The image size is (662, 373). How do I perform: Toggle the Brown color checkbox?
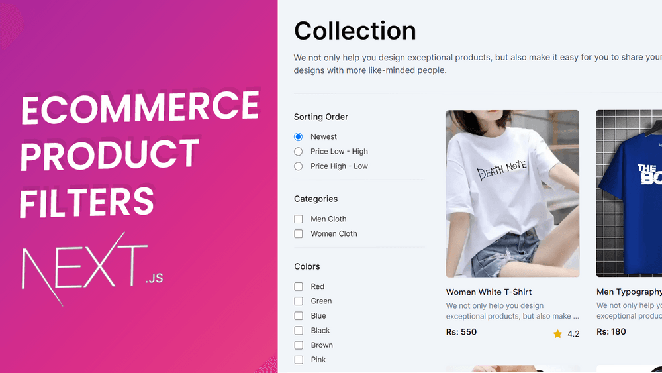299,345
